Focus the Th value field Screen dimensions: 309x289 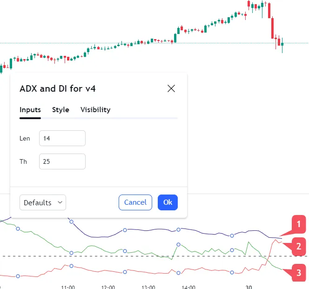(62, 161)
